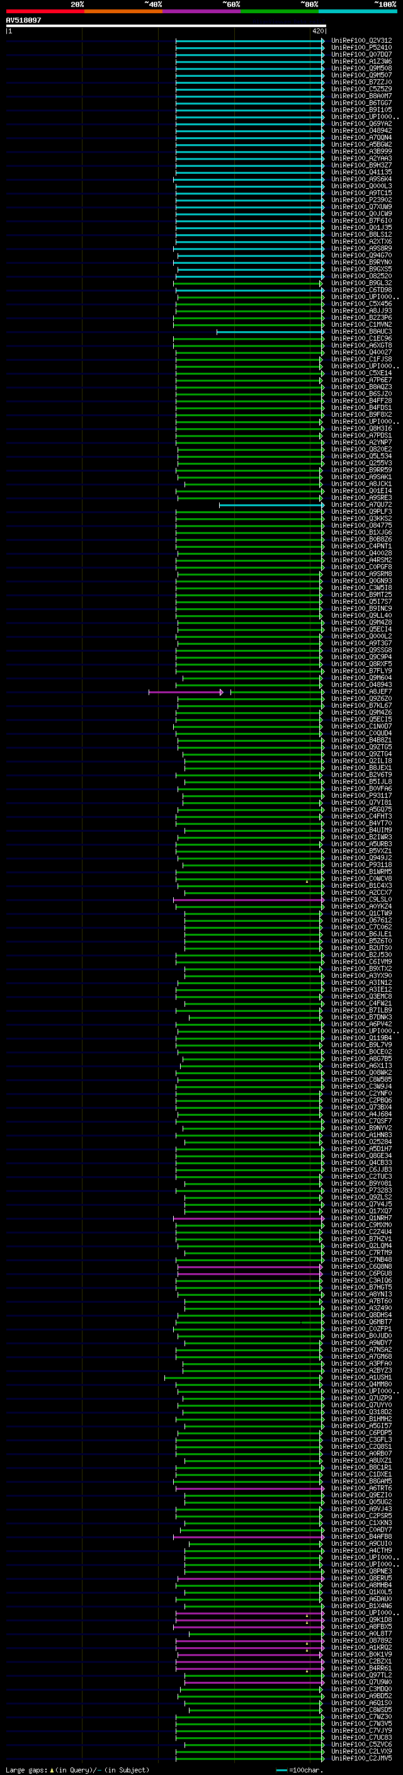The width and height of the screenshot is (403, 1775).
Task: Click hit label UniRef100_B4AF68
Action: tap(361, 1536)
